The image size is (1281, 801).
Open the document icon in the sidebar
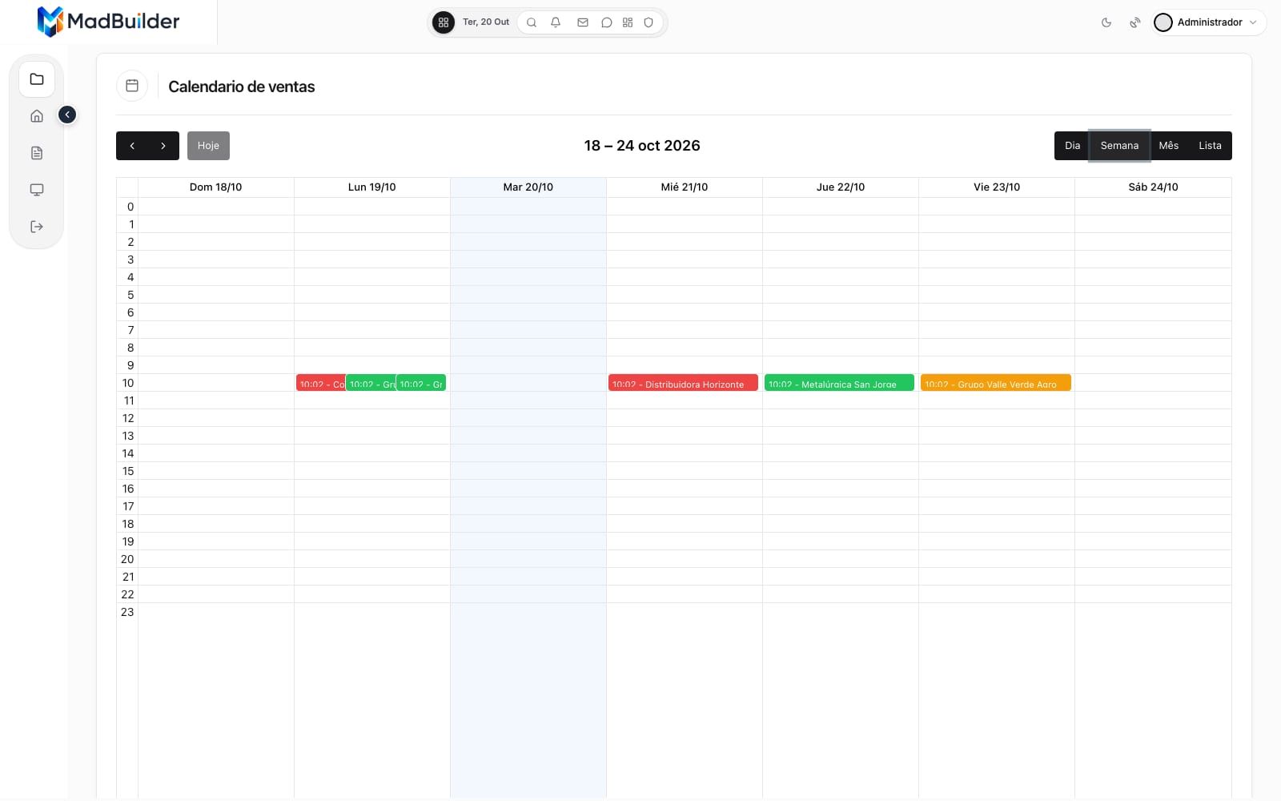coord(37,153)
